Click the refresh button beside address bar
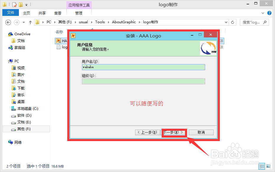The width and height of the screenshot is (275, 172). click(233, 22)
